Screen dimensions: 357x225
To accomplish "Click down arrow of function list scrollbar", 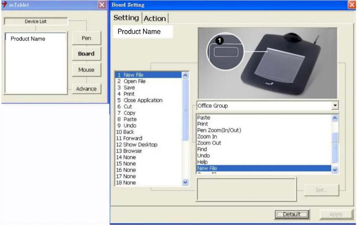I will click(x=335, y=170).
